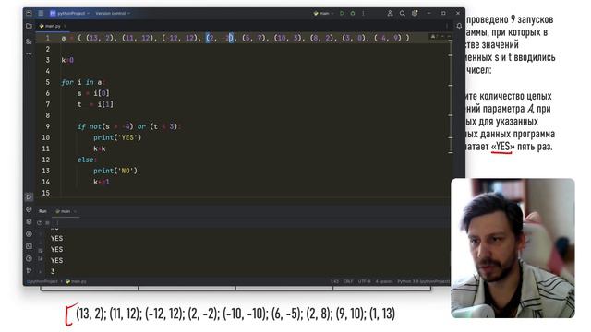Open Search Everywhere magnifier
This screenshot has width=591, height=332.
click(x=403, y=13)
